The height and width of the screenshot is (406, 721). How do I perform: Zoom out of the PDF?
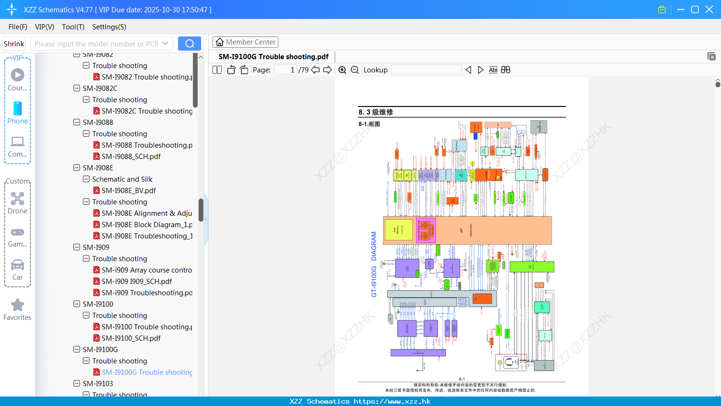tap(355, 70)
